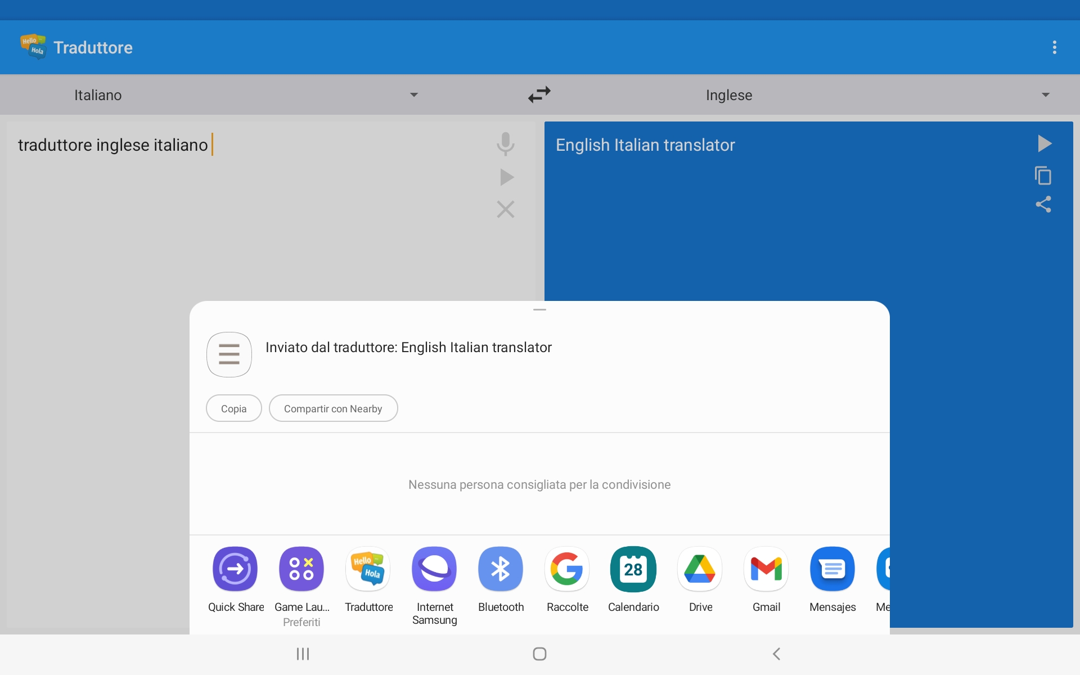Viewport: 1080px width, 675px height.
Task: Open the Inglese target language dropdown
Action: tap(877, 95)
